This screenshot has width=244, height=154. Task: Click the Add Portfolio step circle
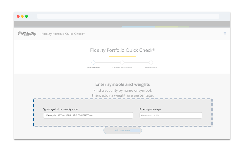(x=93, y=63)
